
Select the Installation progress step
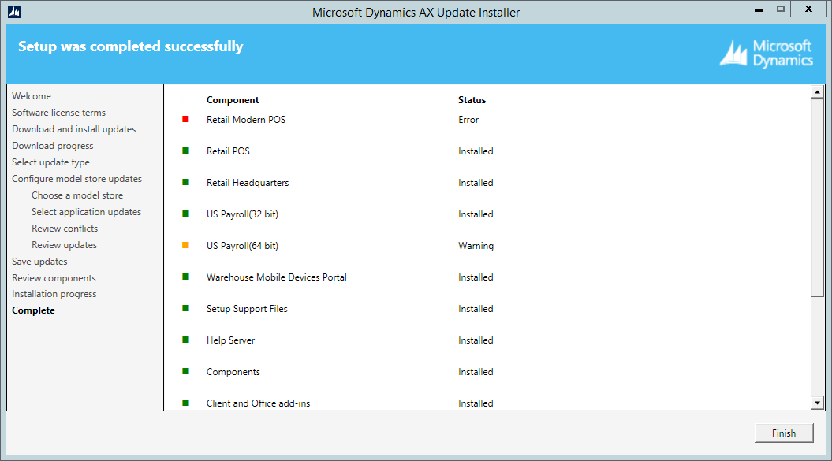coord(54,294)
